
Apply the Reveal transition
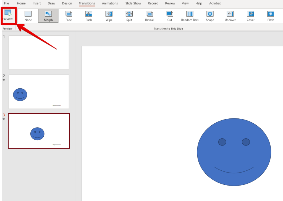tap(149, 16)
